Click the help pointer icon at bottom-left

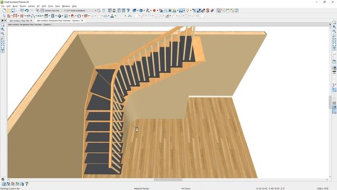tap(26, 184)
